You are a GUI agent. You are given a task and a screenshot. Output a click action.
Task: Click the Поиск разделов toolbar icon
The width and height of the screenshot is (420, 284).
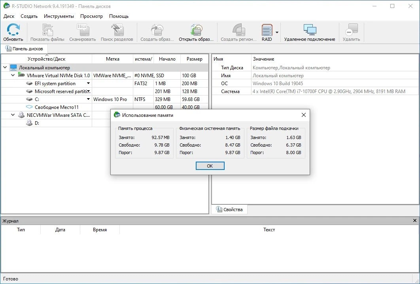click(x=117, y=29)
